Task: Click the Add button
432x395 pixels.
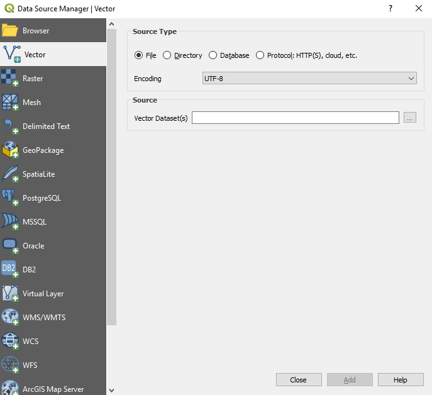Action: (x=350, y=379)
